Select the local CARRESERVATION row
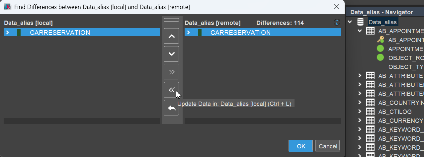 pyautogui.click(x=82, y=33)
